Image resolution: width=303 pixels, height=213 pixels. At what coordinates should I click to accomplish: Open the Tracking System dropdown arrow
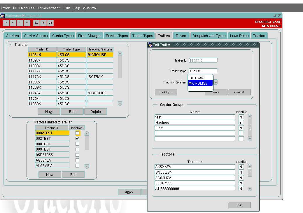(x=216, y=82)
